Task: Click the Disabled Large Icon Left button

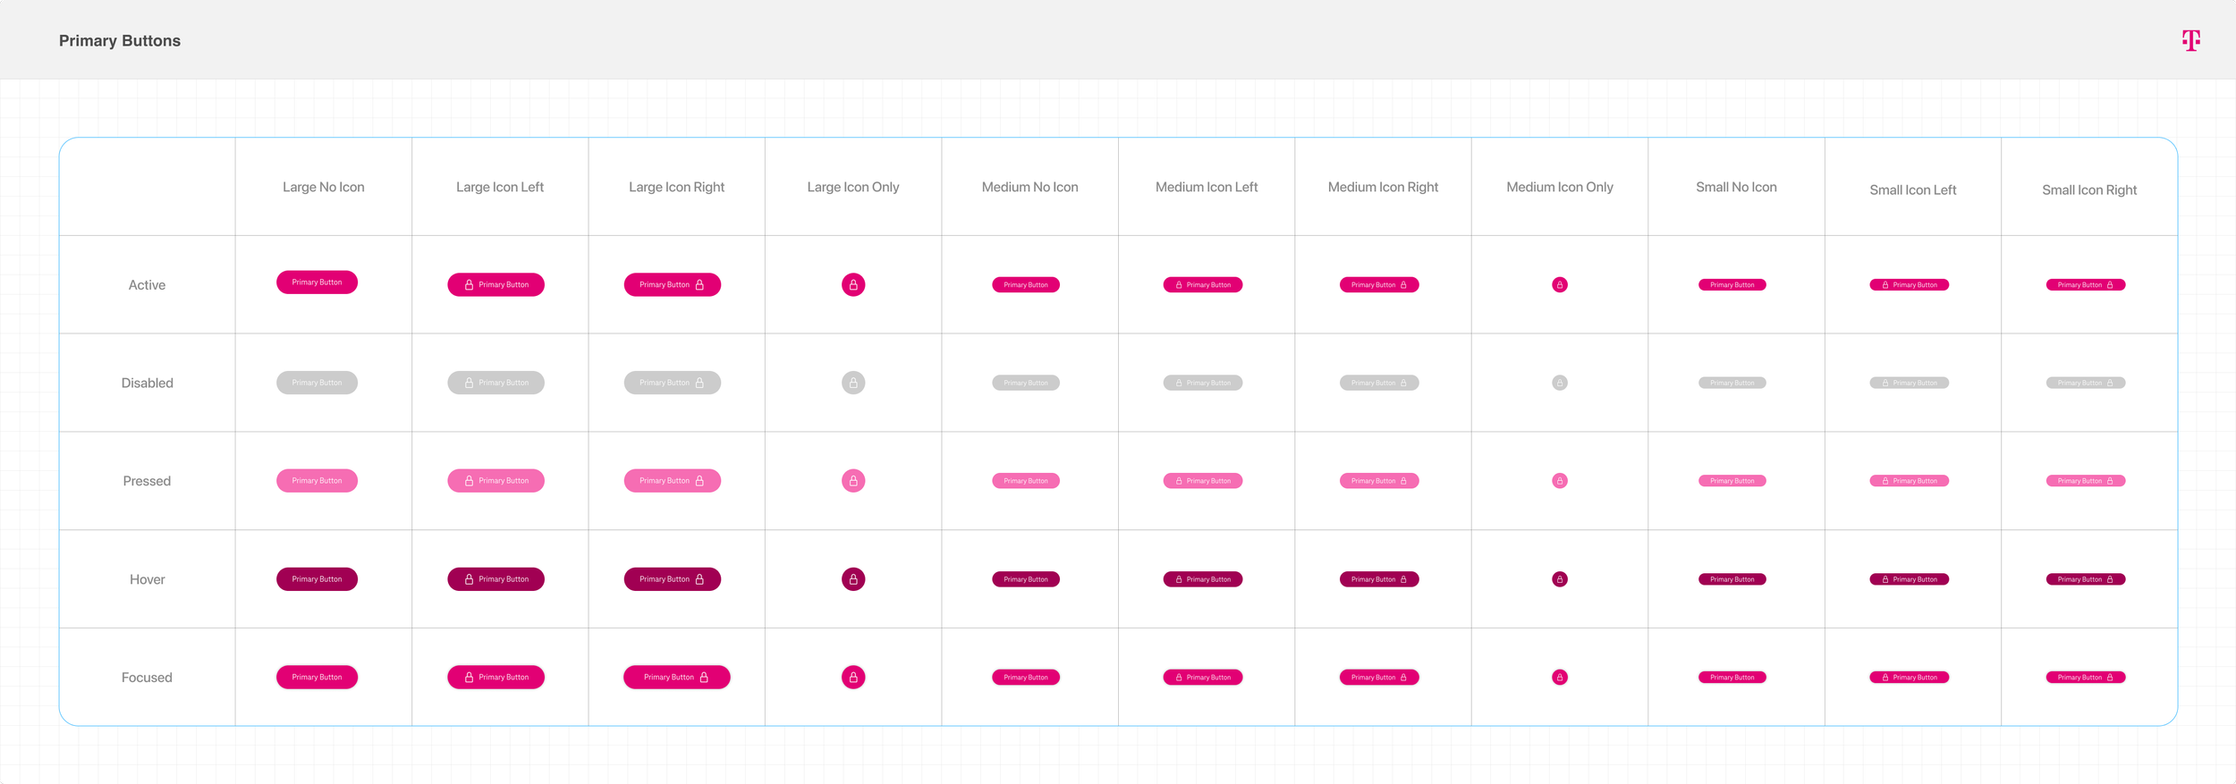Action: point(495,383)
